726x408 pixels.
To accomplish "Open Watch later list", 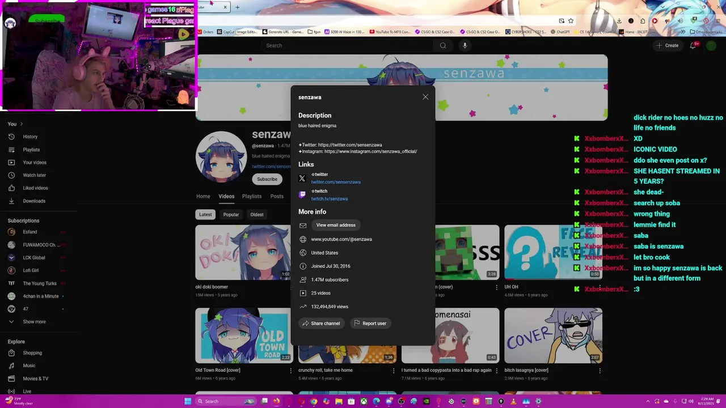I will coord(34,175).
